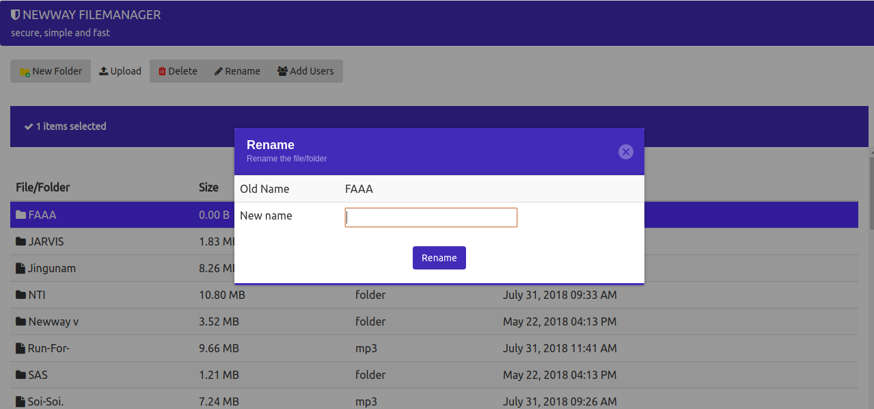Click the July 31, 2018 11:41 AM date

pyautogui.click(x=560, y=348)
